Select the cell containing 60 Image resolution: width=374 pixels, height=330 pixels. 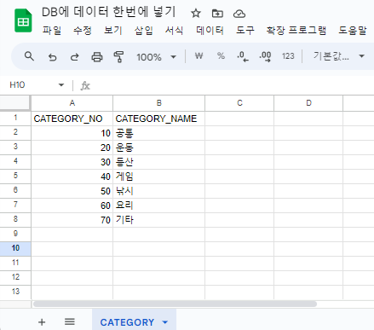click(72, 206)
